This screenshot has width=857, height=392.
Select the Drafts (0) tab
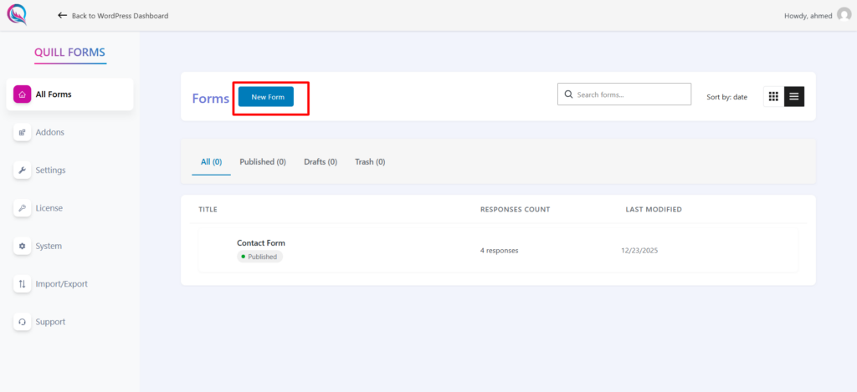coord(321,162)
